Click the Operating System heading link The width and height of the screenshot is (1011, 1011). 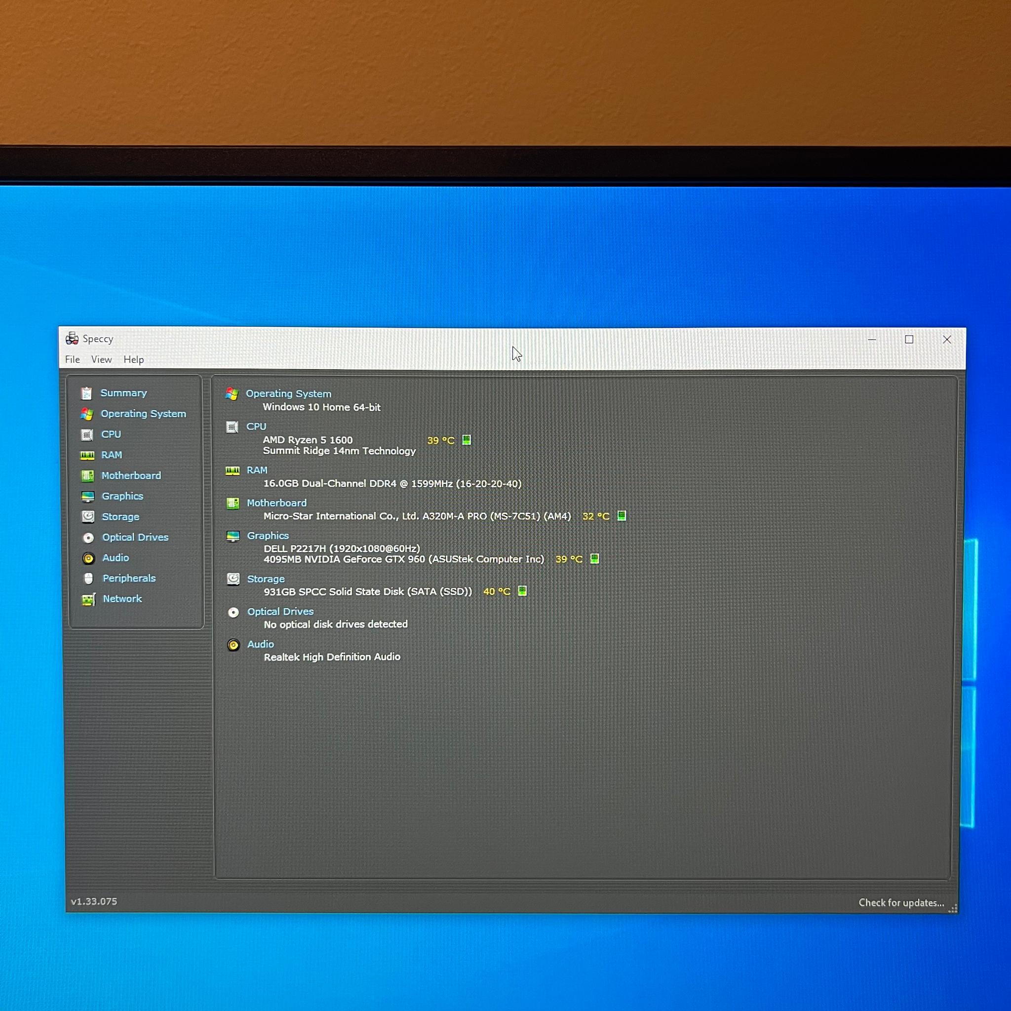[288, 393]
